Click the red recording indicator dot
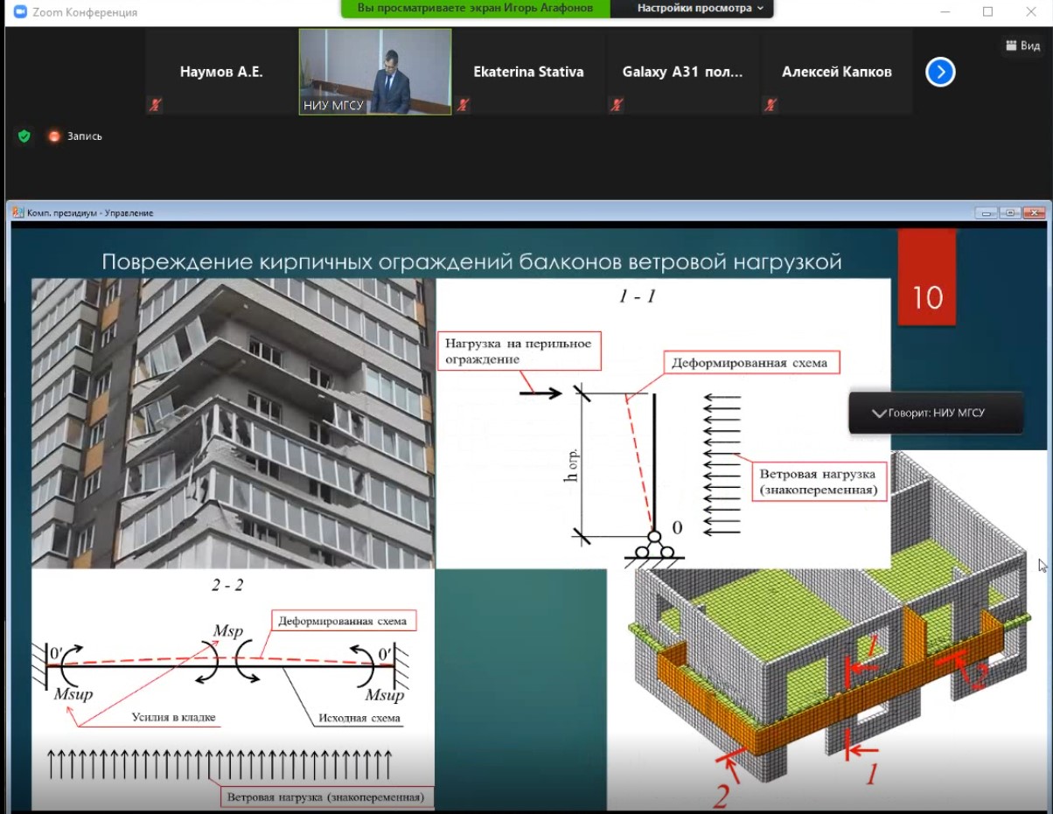1053x814 pixels. click(54, 136)
